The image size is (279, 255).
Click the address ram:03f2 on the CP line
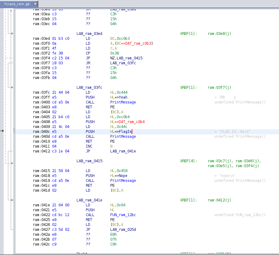coord(41,53)
